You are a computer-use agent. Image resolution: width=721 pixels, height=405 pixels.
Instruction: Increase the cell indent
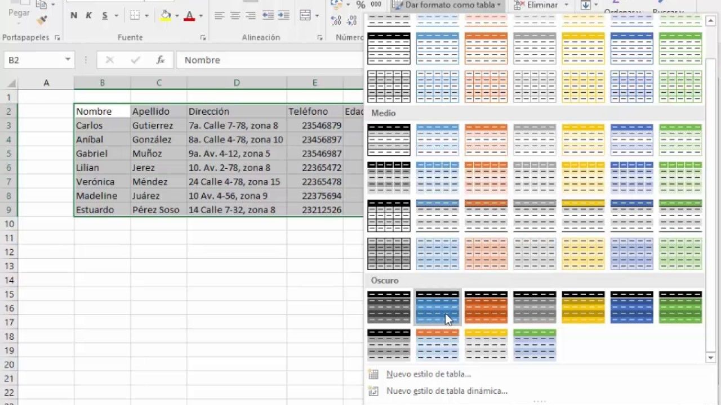pos(283,16)
